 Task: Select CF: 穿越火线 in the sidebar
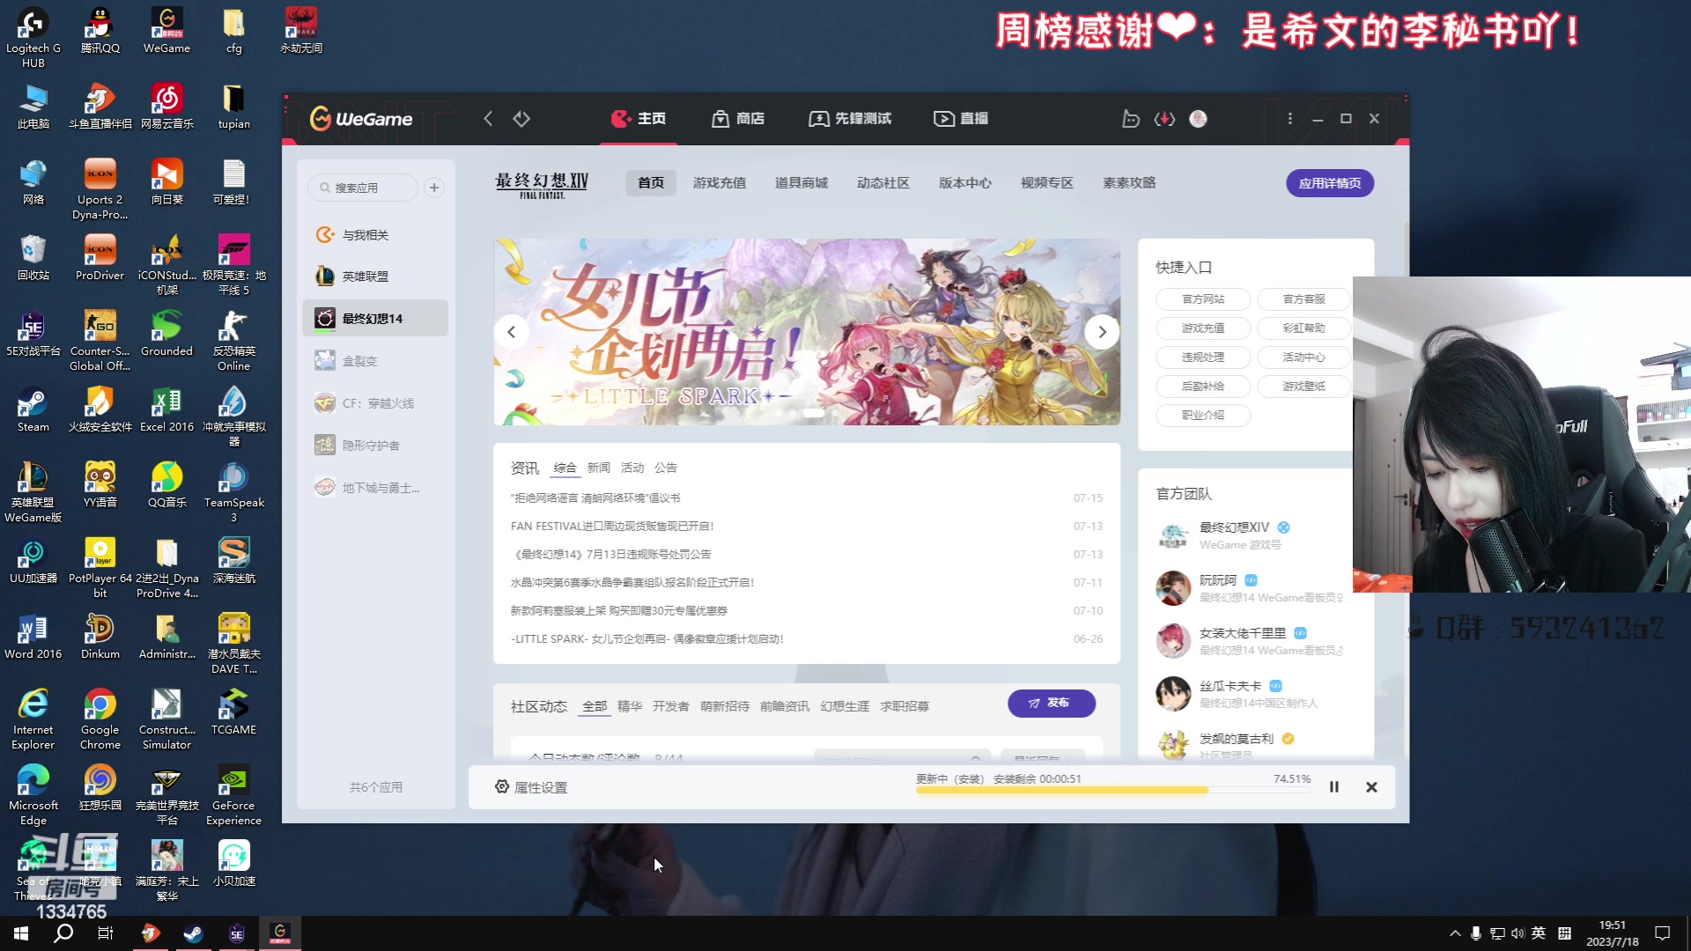tap(375, 402)
